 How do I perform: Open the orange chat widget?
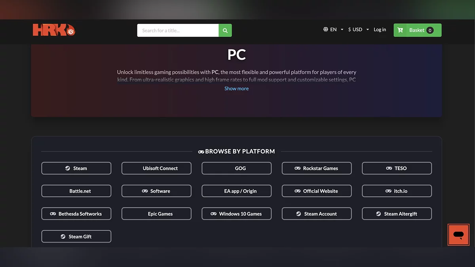(458, 235)
